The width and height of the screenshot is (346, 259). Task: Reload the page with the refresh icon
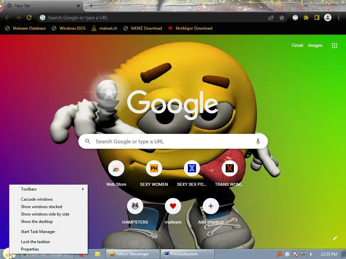coord(29,18)
